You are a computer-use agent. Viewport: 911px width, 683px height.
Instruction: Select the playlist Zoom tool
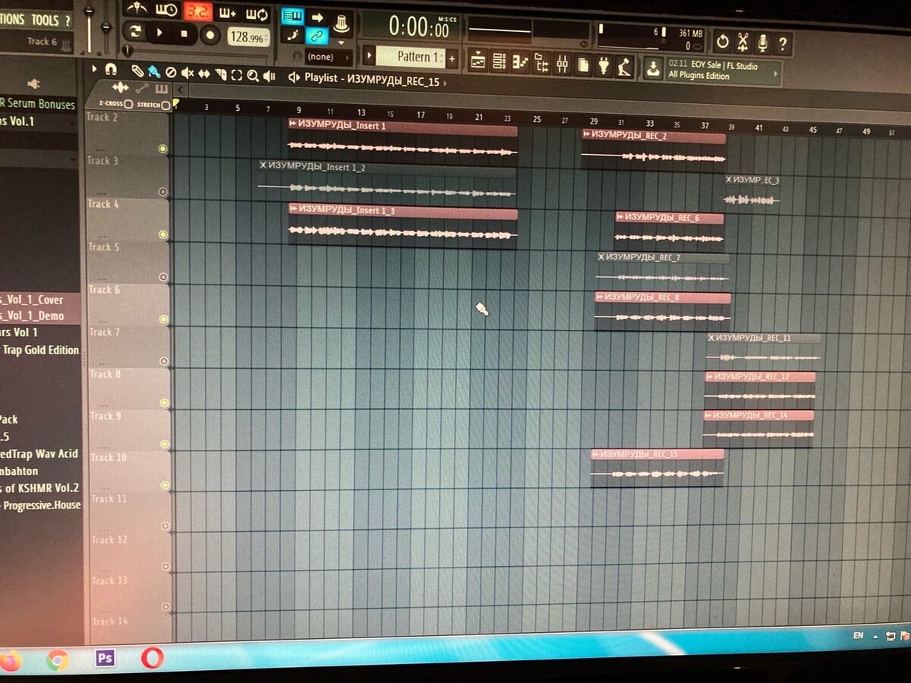click(x=252, y=76)
